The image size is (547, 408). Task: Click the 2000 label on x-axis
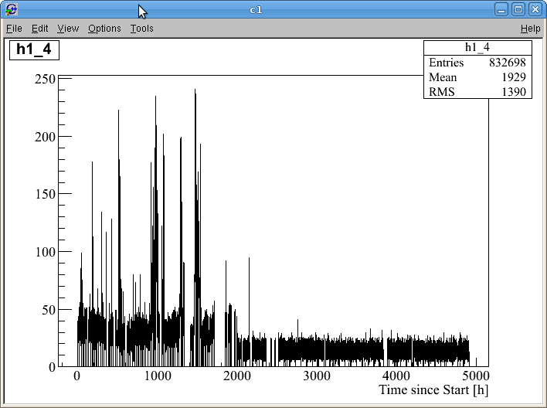click(x=237, y=376)
